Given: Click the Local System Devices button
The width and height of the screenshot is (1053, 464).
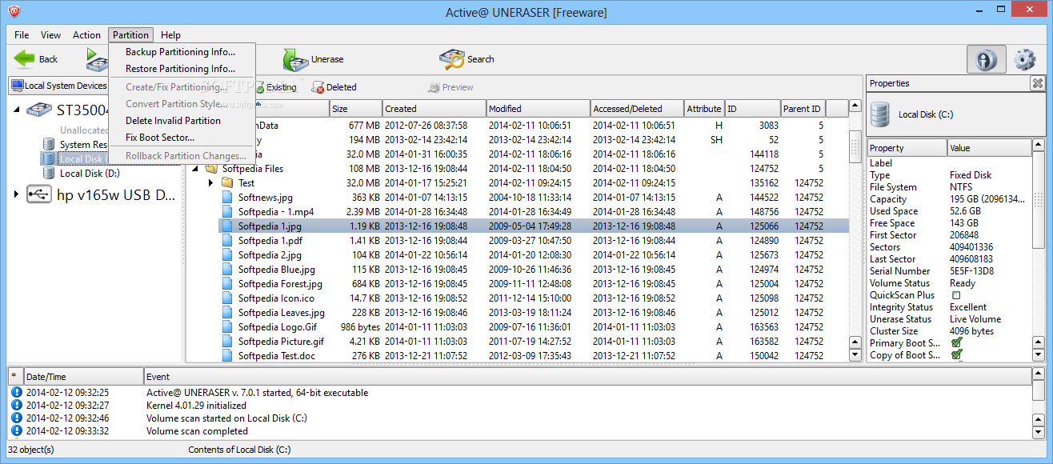Looking at the screenshot, I should point(58,86).
